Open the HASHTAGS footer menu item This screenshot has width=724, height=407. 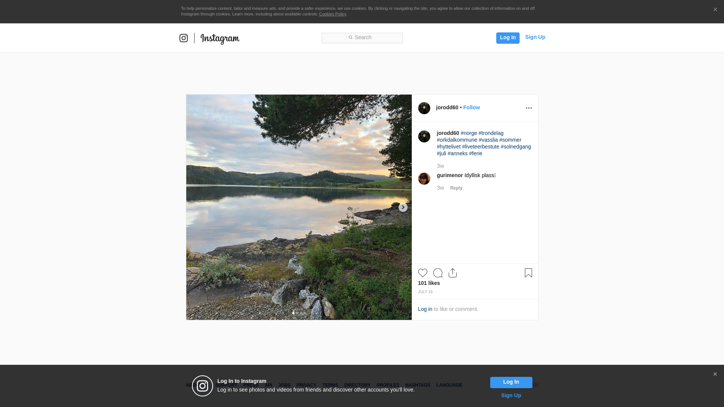(418, 385)
